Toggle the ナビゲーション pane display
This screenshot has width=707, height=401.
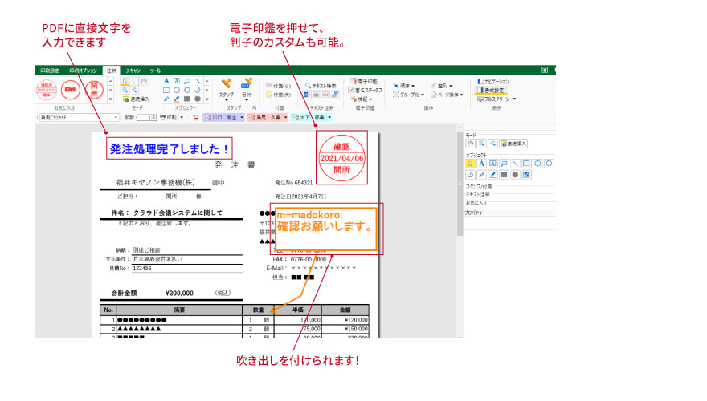(x=492, y=82)
